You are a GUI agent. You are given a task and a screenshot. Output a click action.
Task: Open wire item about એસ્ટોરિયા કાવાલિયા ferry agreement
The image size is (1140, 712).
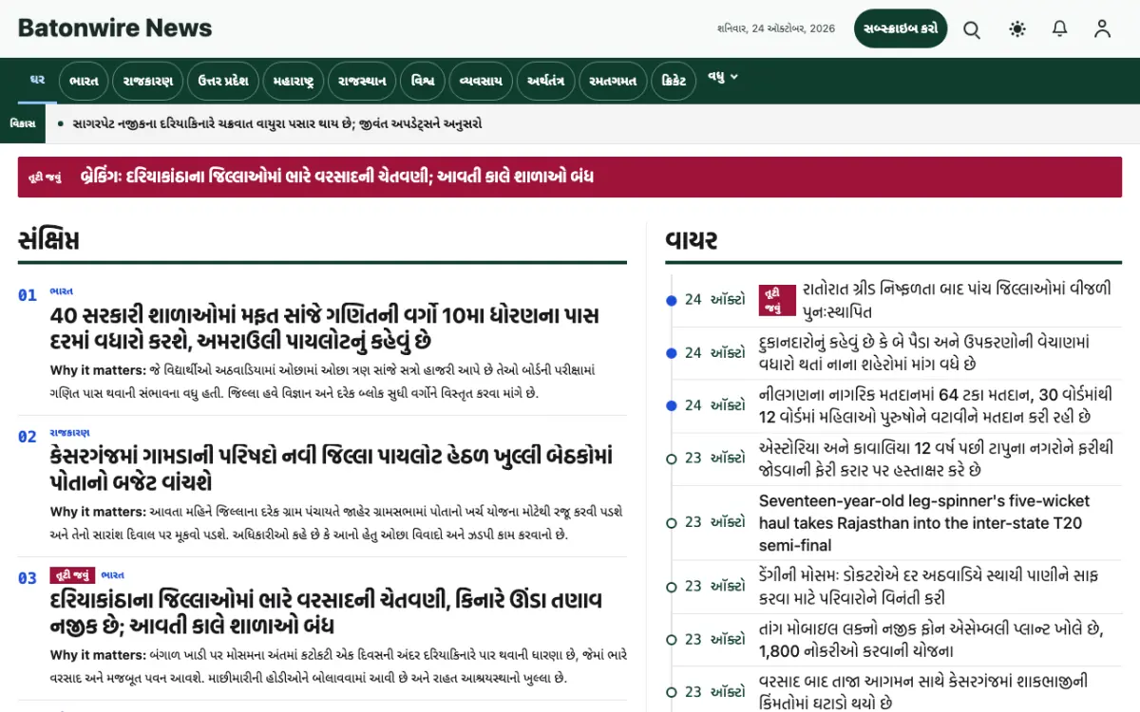point(937,459)
